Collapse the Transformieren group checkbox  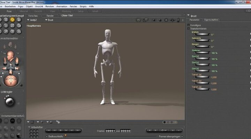[189, 29]
